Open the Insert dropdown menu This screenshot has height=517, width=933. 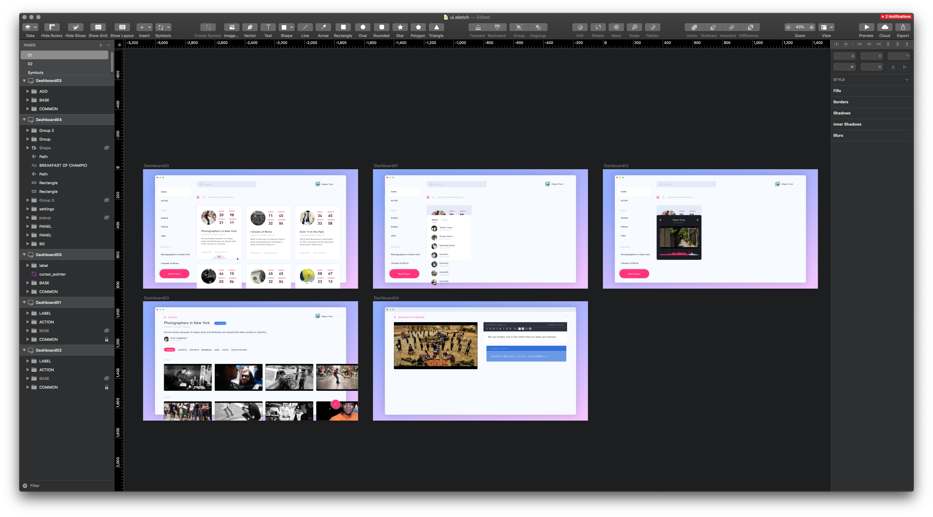[x=144, y=27]
